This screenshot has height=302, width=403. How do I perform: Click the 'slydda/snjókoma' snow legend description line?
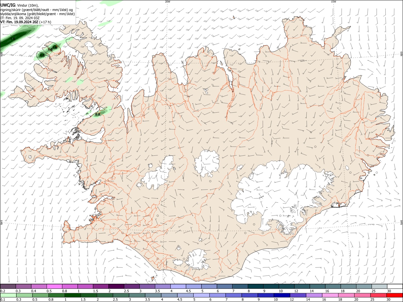click(x=37, y=14)
